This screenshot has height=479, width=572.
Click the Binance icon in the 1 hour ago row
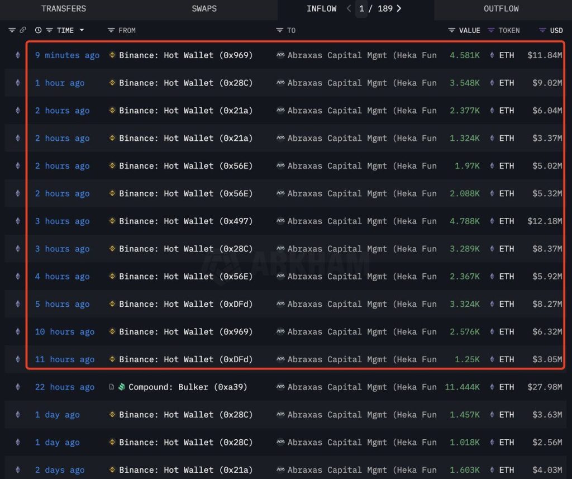(112, 83)
